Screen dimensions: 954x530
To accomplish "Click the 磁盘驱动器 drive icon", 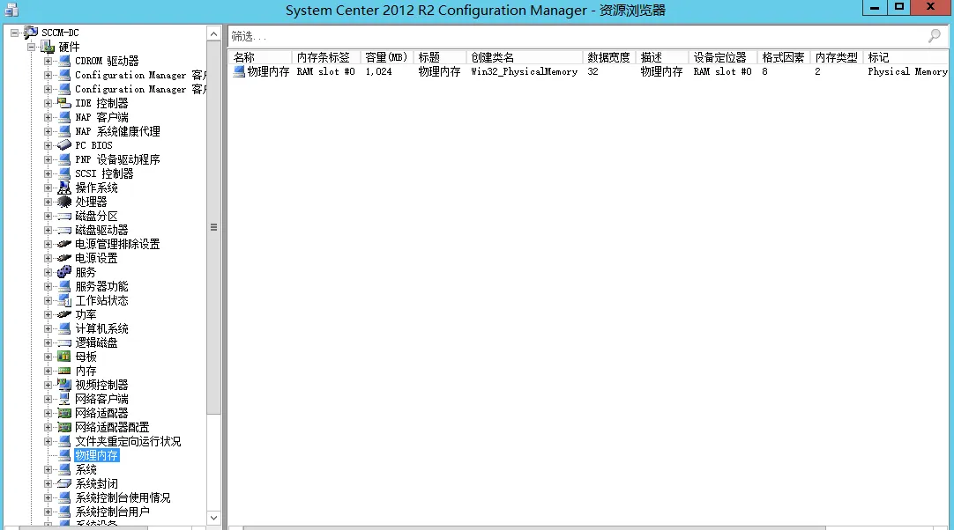I will click(64, 231).
